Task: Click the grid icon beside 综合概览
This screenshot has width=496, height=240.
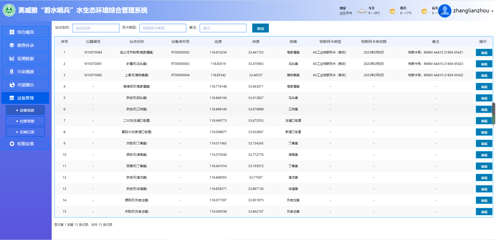Action: click(x=12, y=32)
